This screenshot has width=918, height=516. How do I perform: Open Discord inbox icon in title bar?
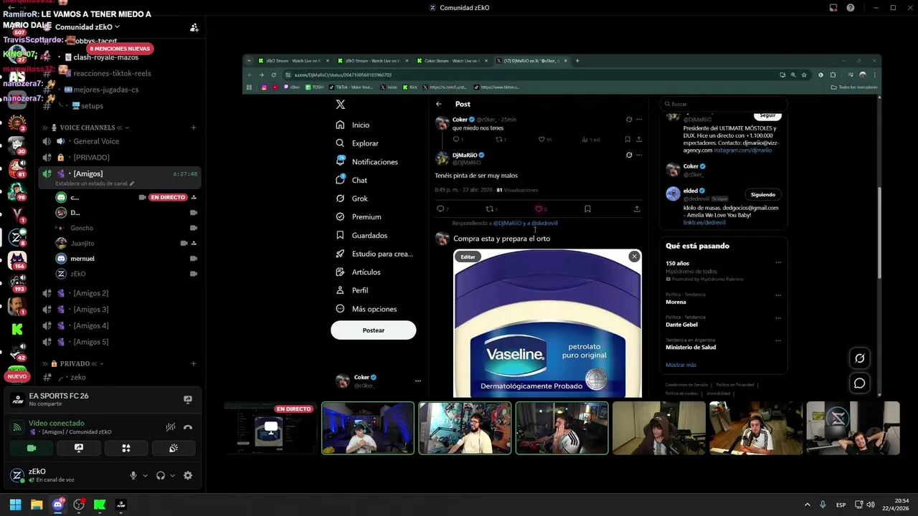coord(833,8)
